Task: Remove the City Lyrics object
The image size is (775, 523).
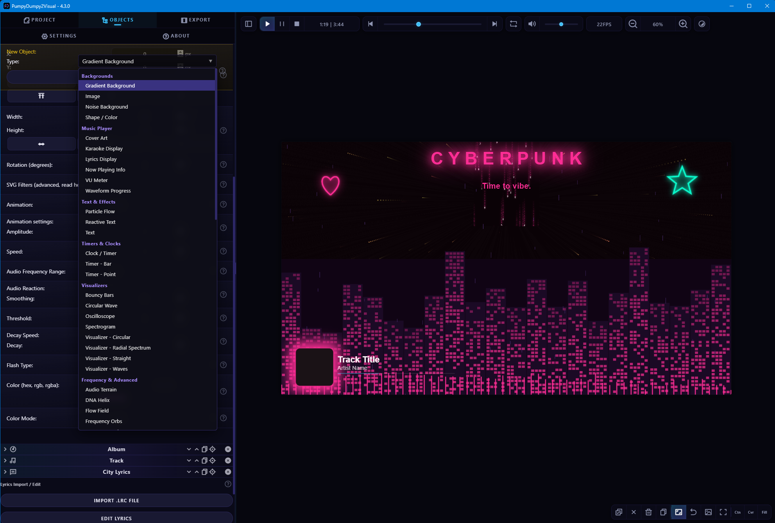Action: 228,472
